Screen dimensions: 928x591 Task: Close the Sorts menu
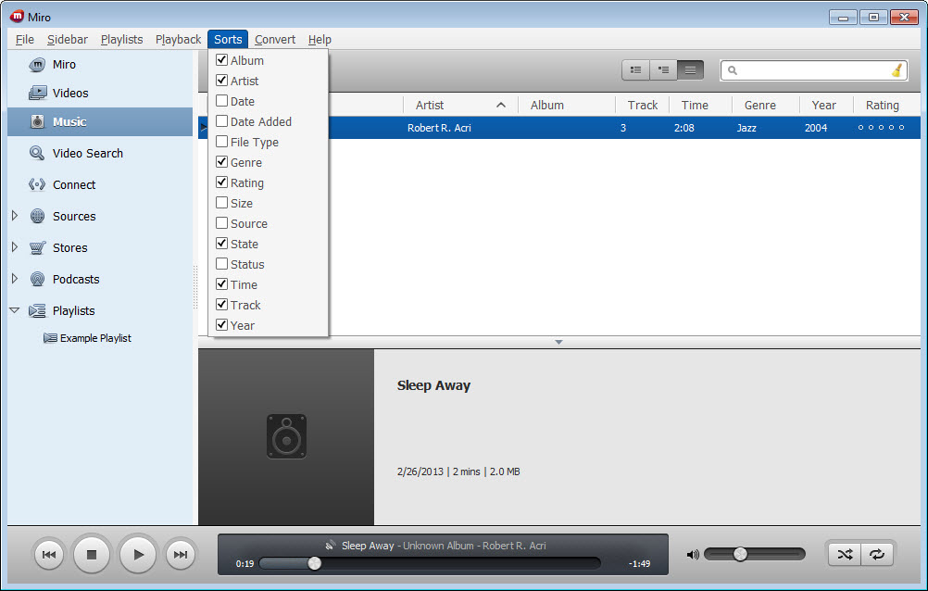click(x=228, y=39)
